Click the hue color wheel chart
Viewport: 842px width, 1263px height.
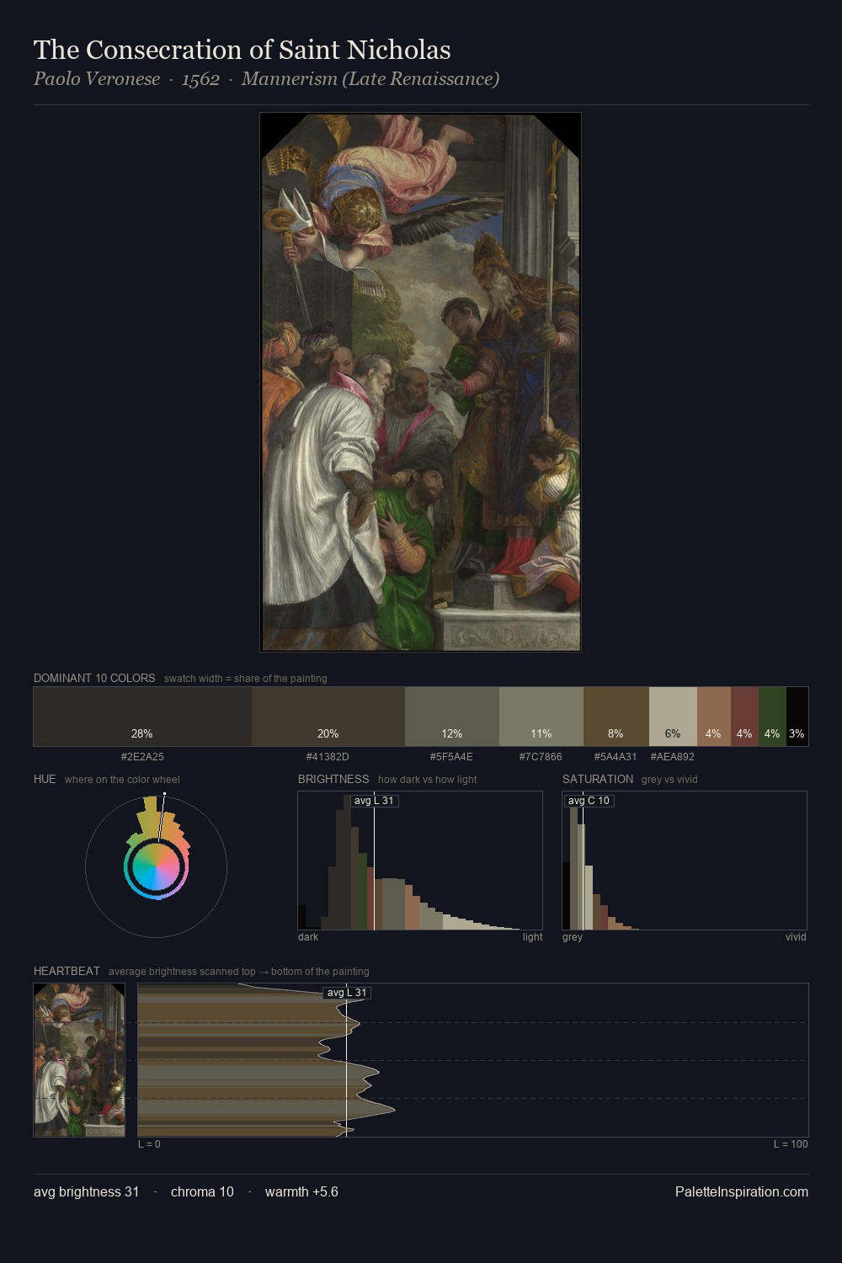[156, 866]
